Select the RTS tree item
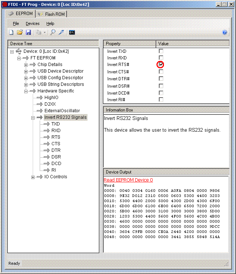The image size is (236, 274). tap(56, 137)
